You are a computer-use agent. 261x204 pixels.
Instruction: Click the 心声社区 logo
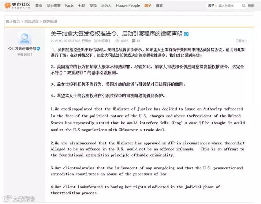tap(17, 5)
